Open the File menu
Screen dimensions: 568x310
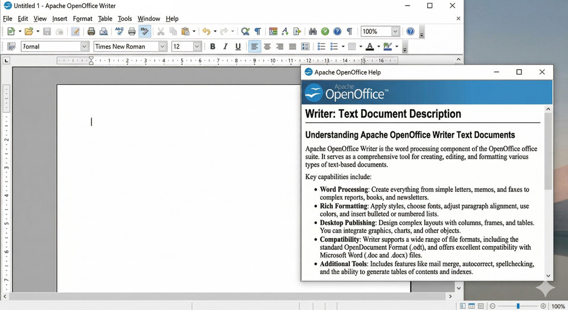[x=7, y=19]
